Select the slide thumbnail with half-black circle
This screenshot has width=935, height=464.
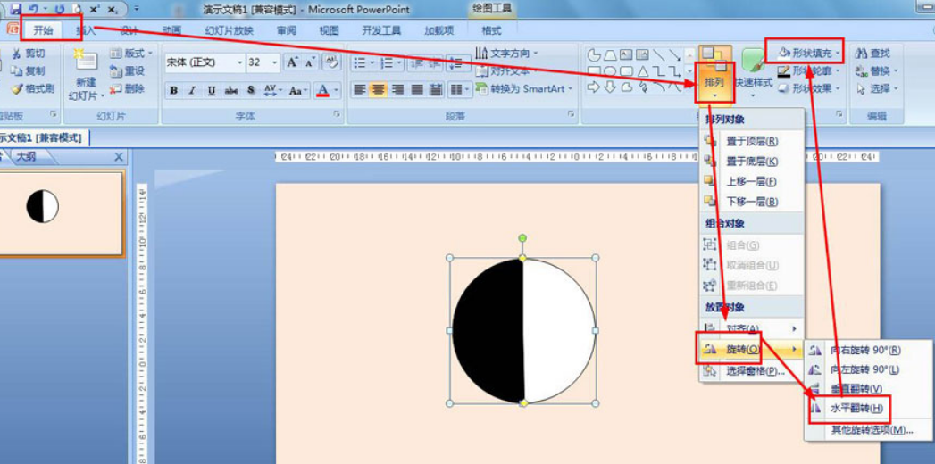[62, 213]
